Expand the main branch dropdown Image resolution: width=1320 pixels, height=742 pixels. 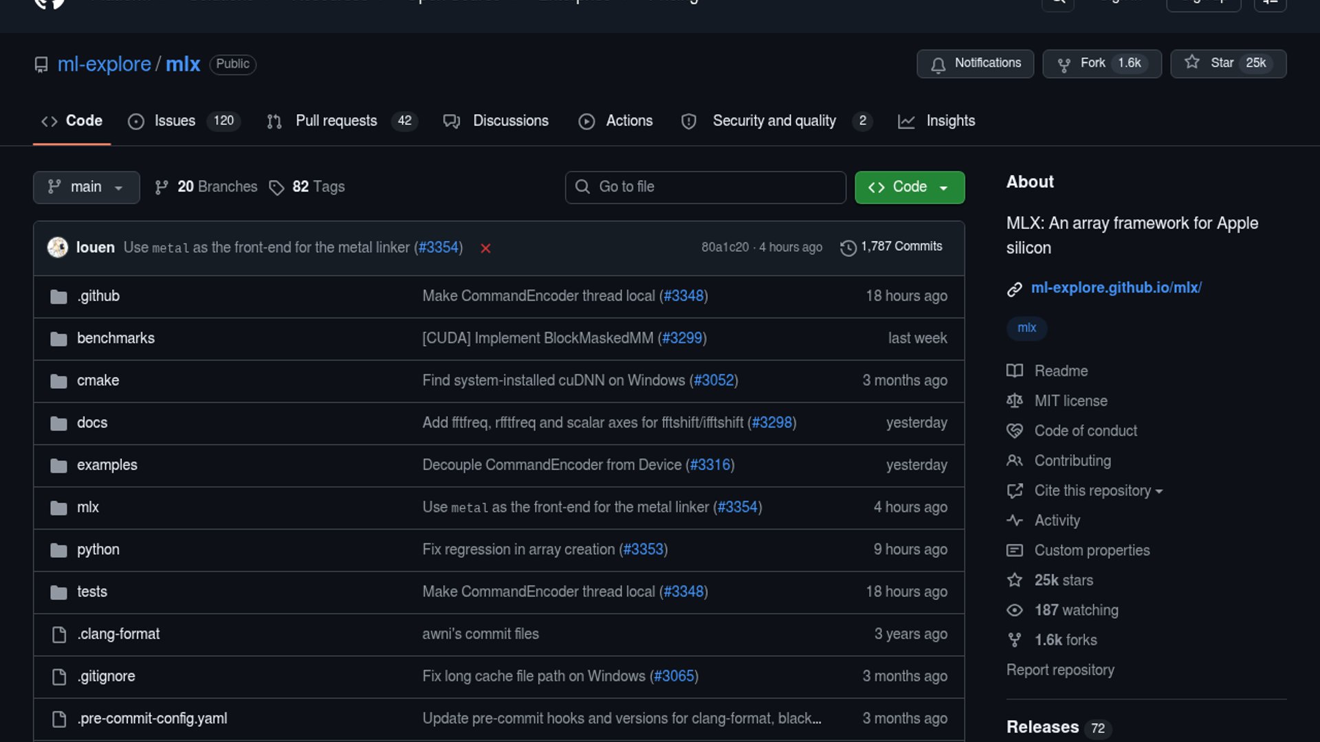coord(86,187)
